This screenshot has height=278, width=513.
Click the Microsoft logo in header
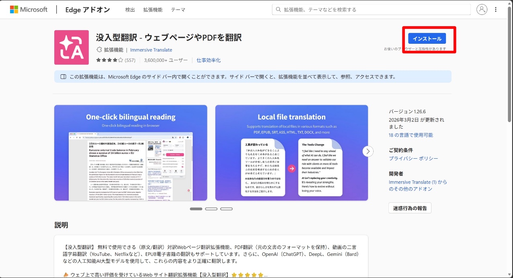pos(29,10)
